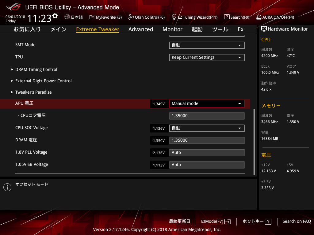The height and width of the screenshot is (235, 314).
Task: Open the SMT Mode dropdown
Action: pos(207,45)
